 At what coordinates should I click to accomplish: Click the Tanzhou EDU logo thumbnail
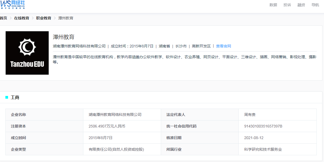[x=27, y=53]
